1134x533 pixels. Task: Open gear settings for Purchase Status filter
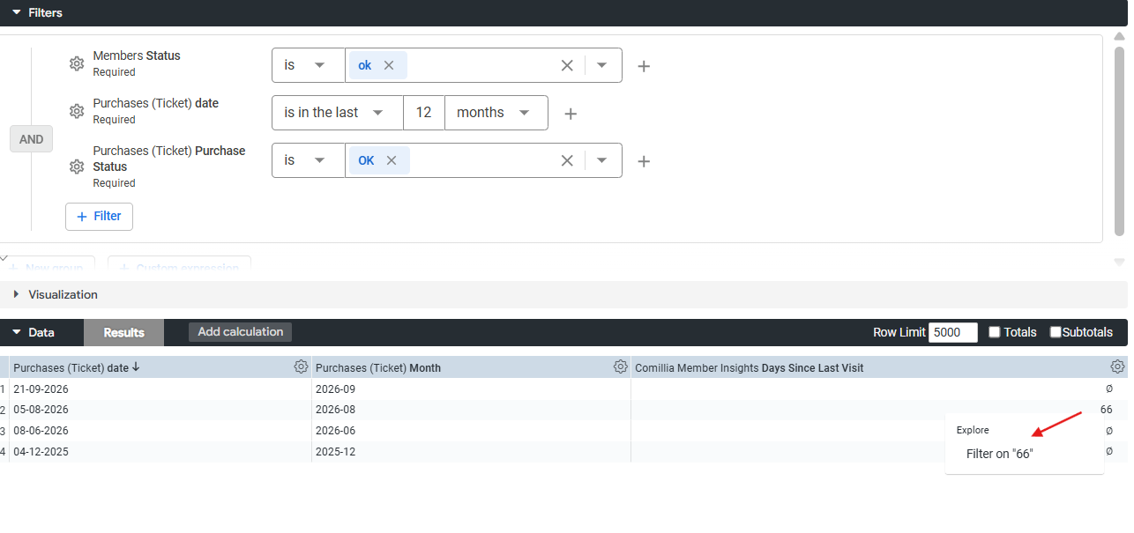tap(77, 167)
